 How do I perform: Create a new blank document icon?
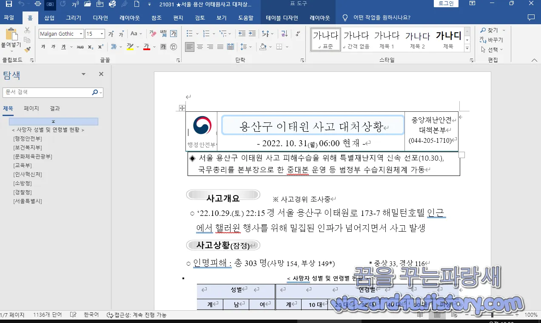coord(137,4)
